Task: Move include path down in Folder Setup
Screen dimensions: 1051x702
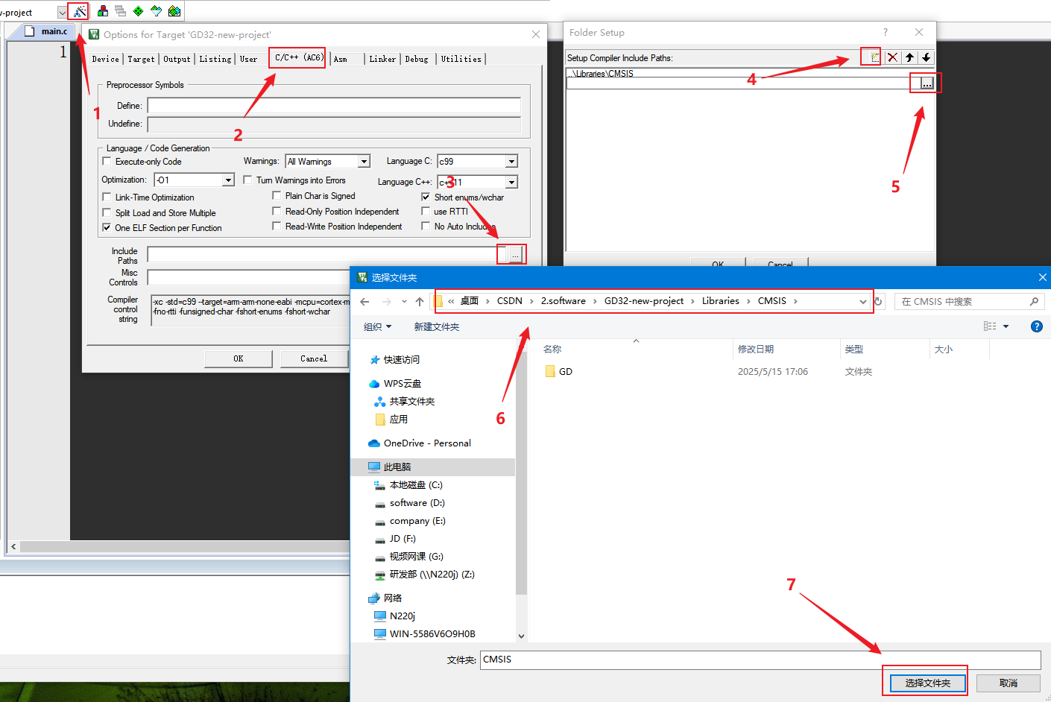Action: coord(926,57)
